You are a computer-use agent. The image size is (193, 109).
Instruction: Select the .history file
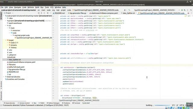[14, 48]
